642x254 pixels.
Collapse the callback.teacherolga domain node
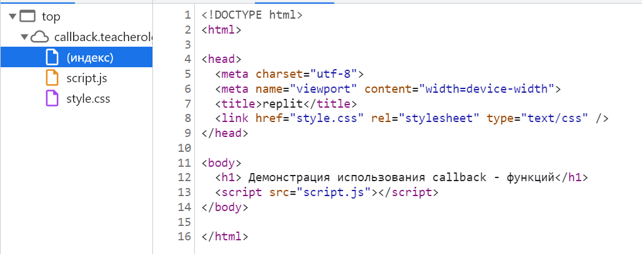click(24, 37)
